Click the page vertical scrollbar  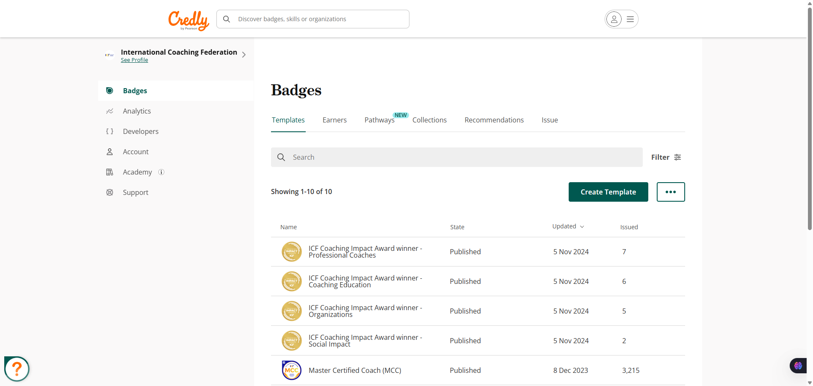pos(810,119)
